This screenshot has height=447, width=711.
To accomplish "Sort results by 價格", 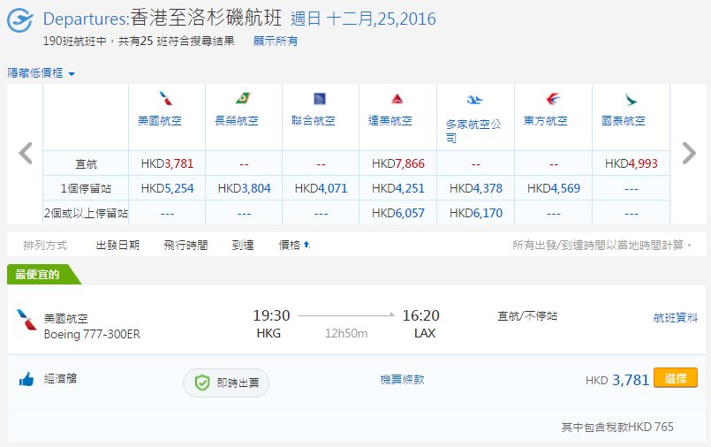I will [290, 246].
